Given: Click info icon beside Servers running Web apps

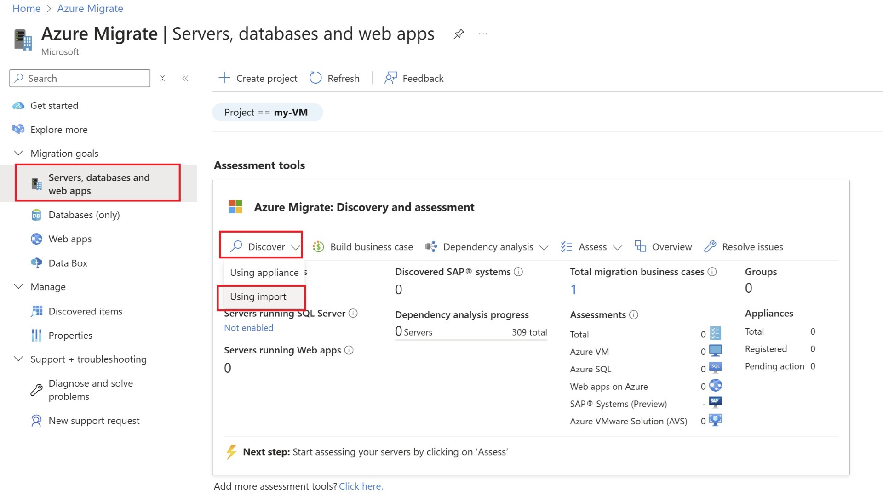Looking at the screenshot, I should click(x=349, y=350).
